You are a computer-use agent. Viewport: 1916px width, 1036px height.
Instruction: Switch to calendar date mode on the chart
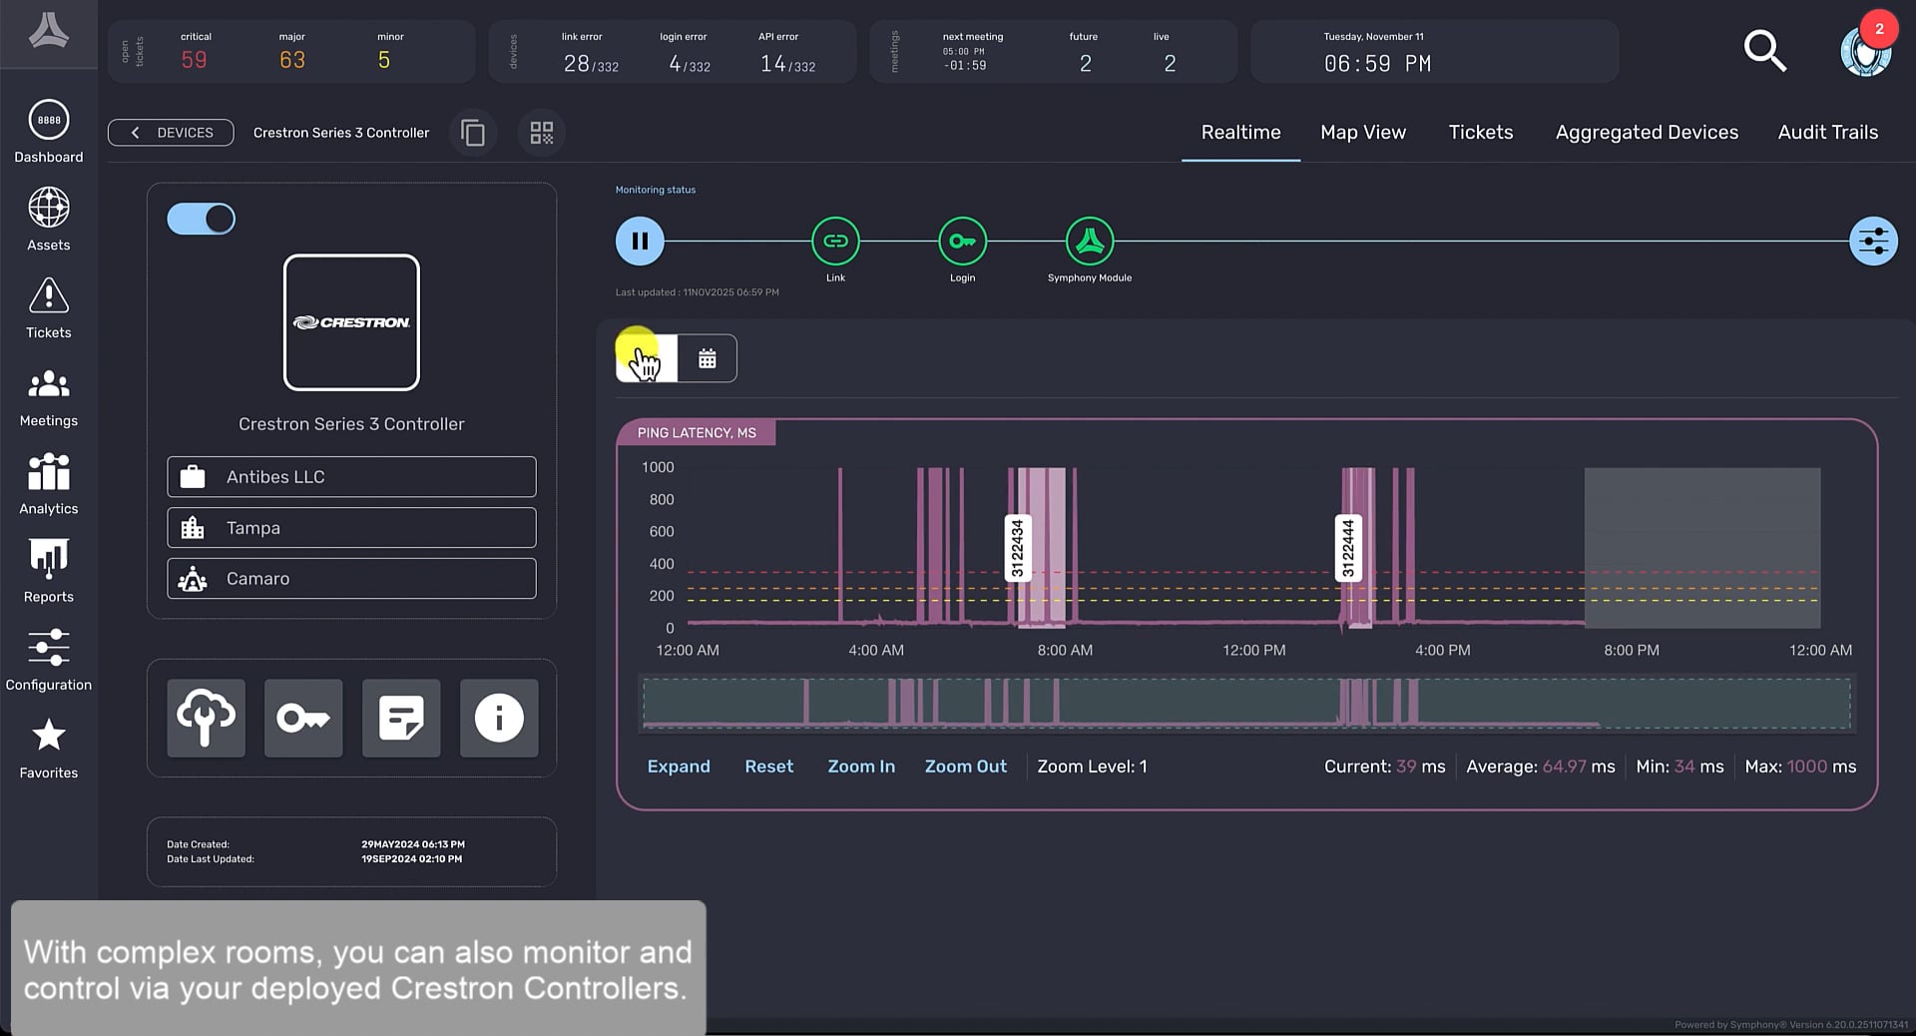[708, 357]
